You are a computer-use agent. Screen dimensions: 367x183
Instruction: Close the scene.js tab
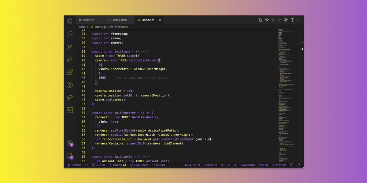pyautogui.click(x=160, y=20)
